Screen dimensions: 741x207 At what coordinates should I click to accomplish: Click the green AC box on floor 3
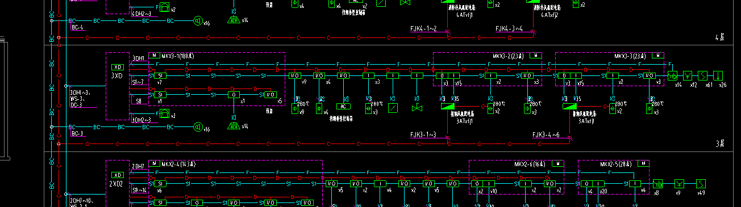[x=343, y=106]
